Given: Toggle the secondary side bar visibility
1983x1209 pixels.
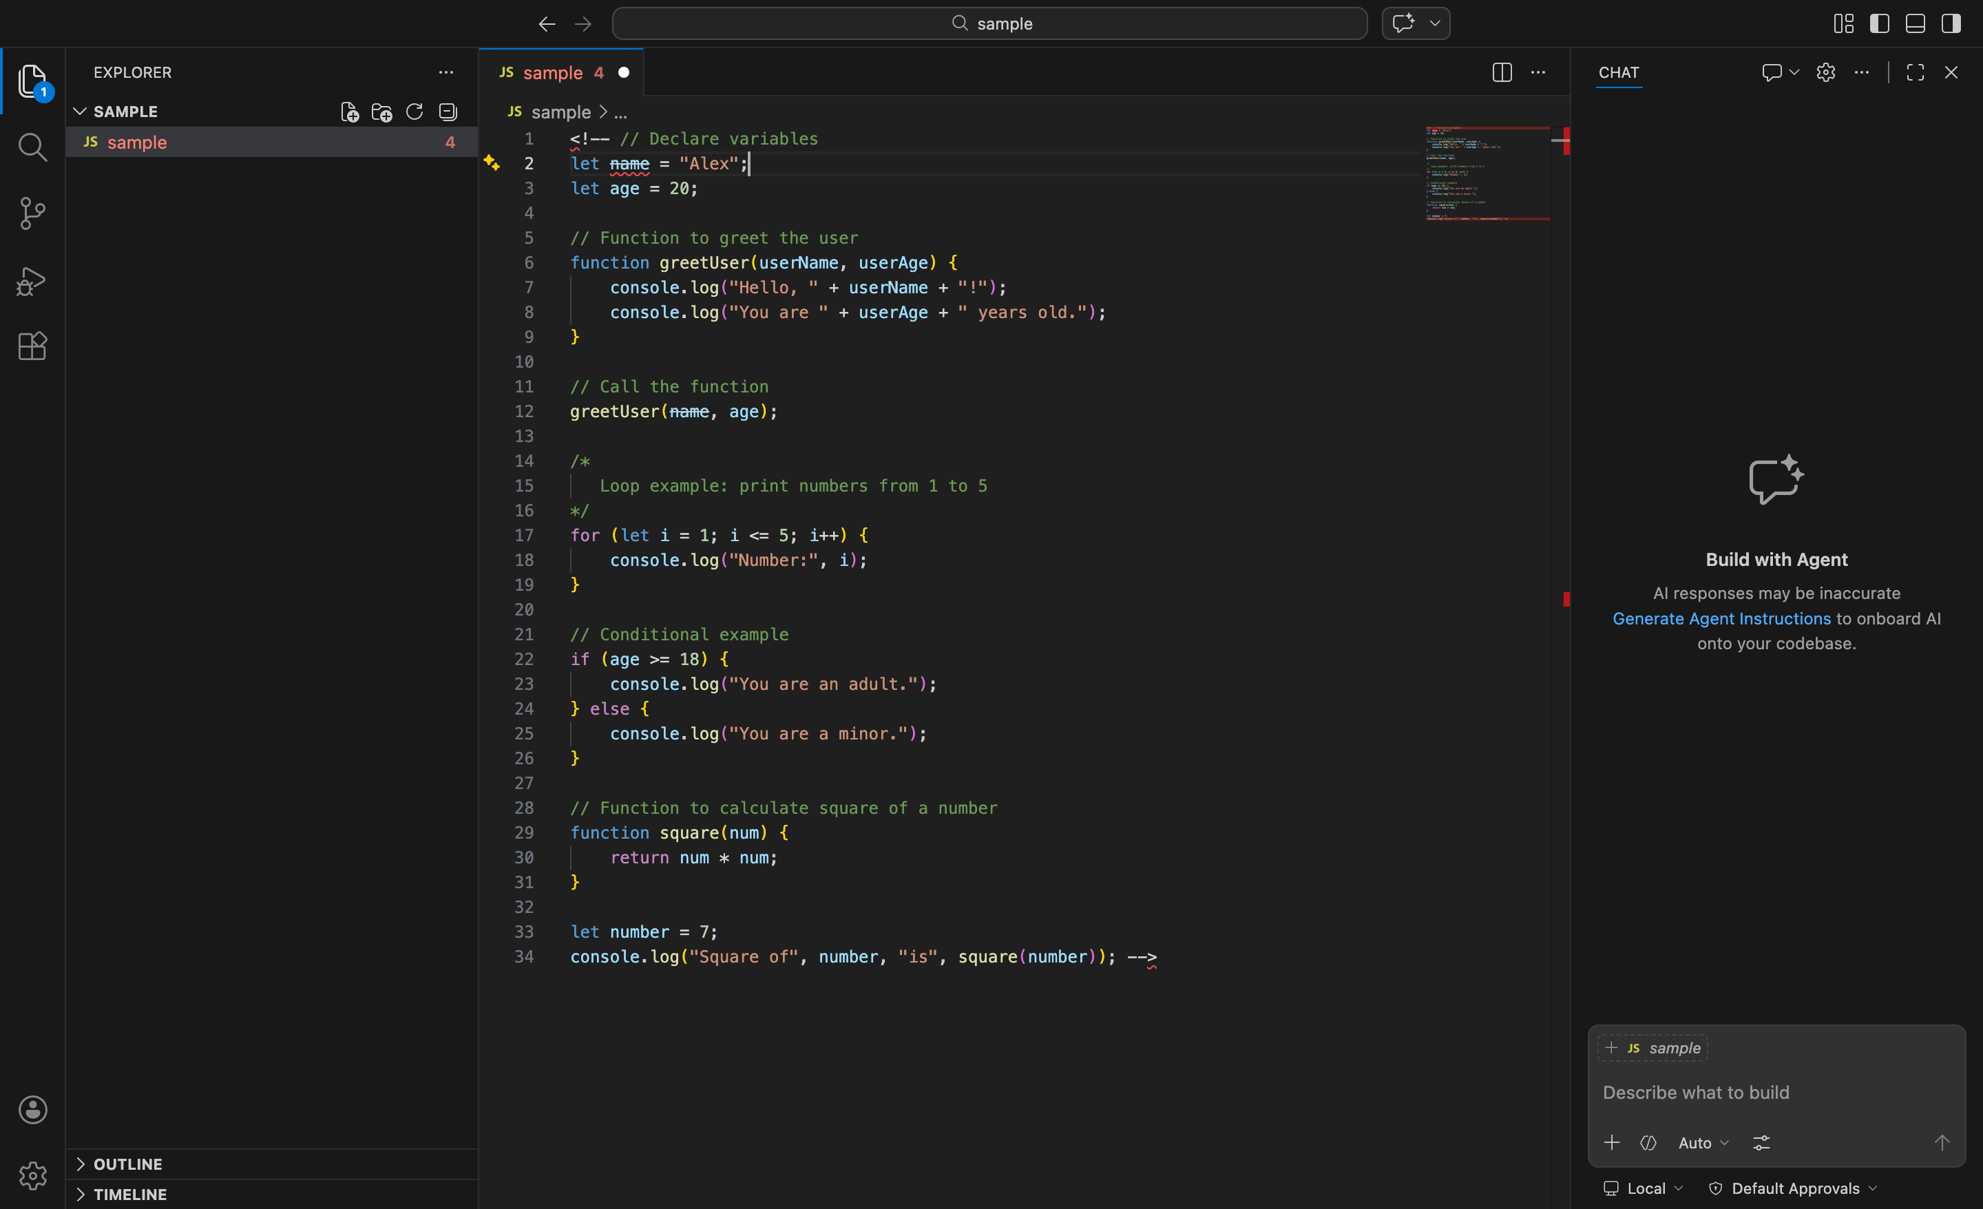Looking at the screenshot, I should coord(1950,23).
